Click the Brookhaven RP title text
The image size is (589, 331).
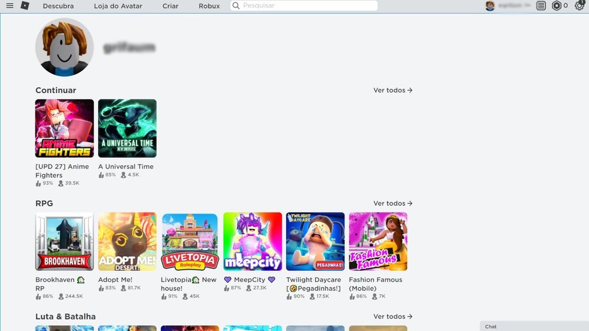click(60, 284)
